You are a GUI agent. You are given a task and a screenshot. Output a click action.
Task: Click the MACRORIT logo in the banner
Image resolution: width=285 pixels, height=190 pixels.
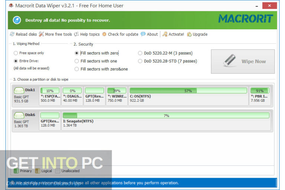click(x=246, y=19)
